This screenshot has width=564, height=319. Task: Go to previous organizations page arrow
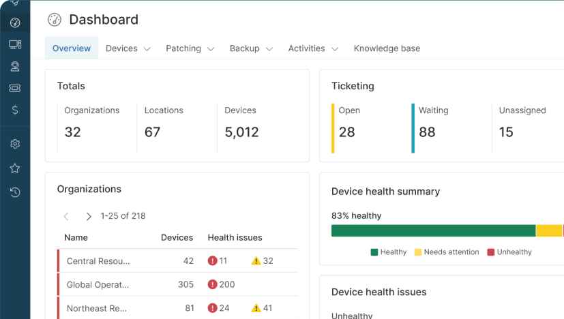66,216
